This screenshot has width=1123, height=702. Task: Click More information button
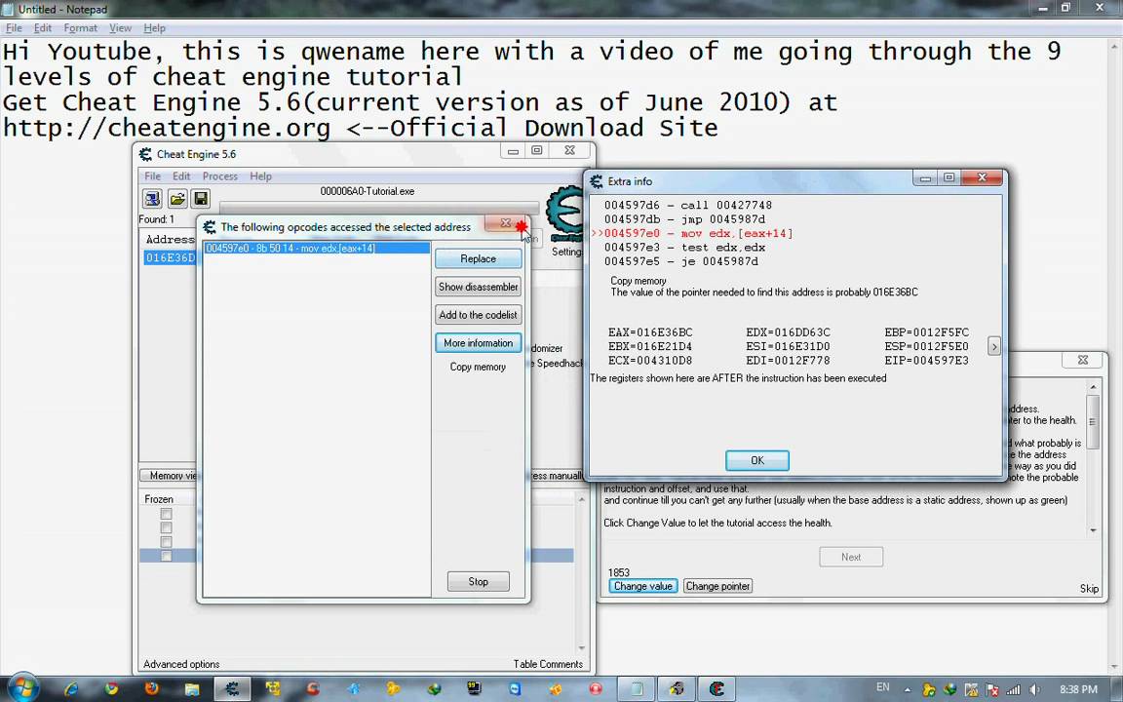(x=478, y=343)
